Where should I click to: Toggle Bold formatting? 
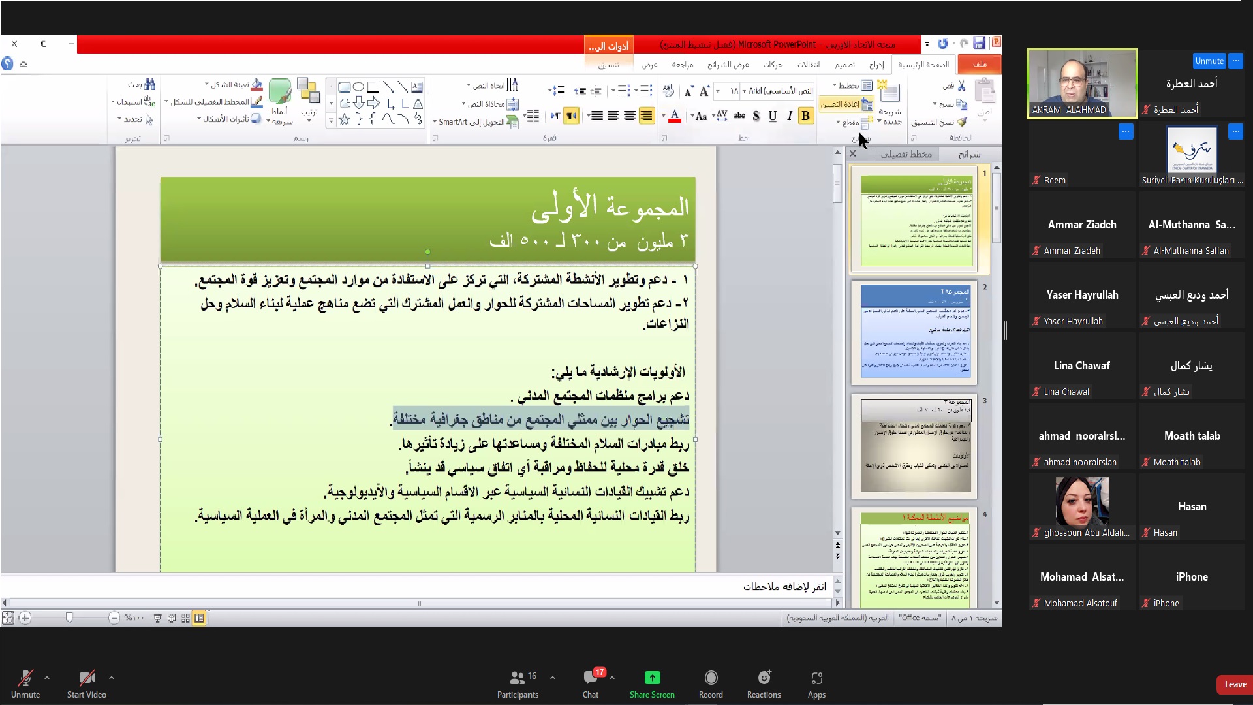tap(805, 116)
